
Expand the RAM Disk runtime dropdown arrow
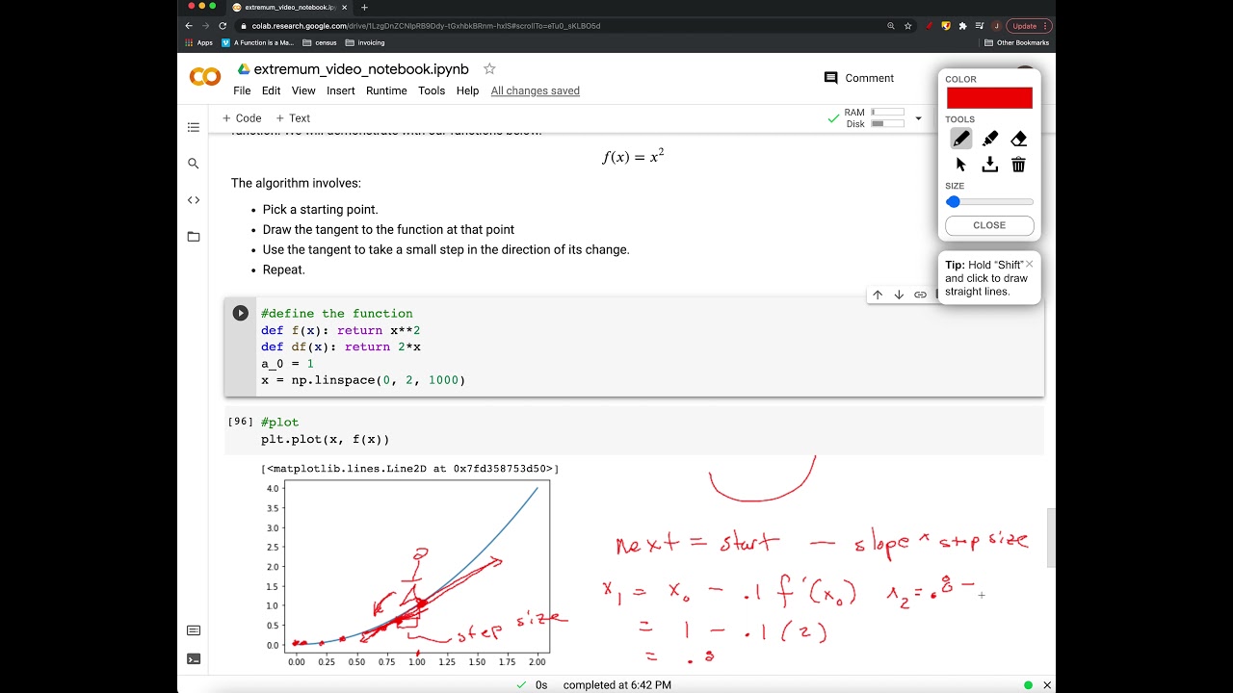click(918, 118)
